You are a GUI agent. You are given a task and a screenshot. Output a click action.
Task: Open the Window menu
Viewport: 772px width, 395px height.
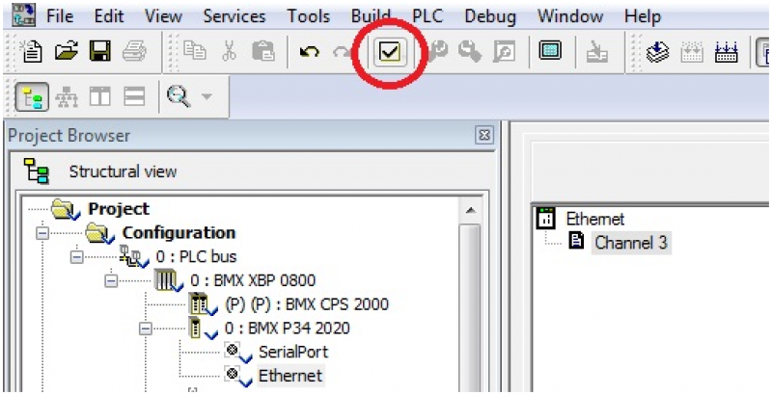click(x=570, y=16)
